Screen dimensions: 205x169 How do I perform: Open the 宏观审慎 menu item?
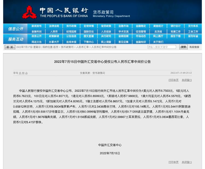(x=89, y=26)
